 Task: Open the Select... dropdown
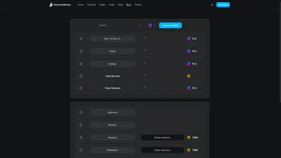[x=120, y=25]
